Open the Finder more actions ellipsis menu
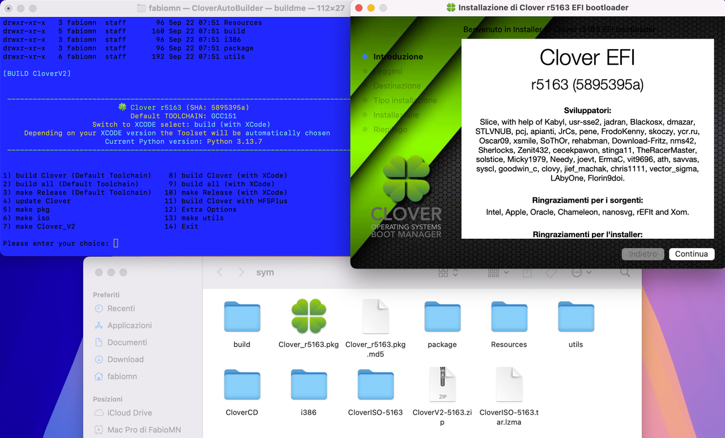 [581, 272]
